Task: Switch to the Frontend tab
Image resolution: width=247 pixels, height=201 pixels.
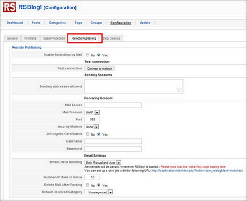Action: click(x=30, y=38)
